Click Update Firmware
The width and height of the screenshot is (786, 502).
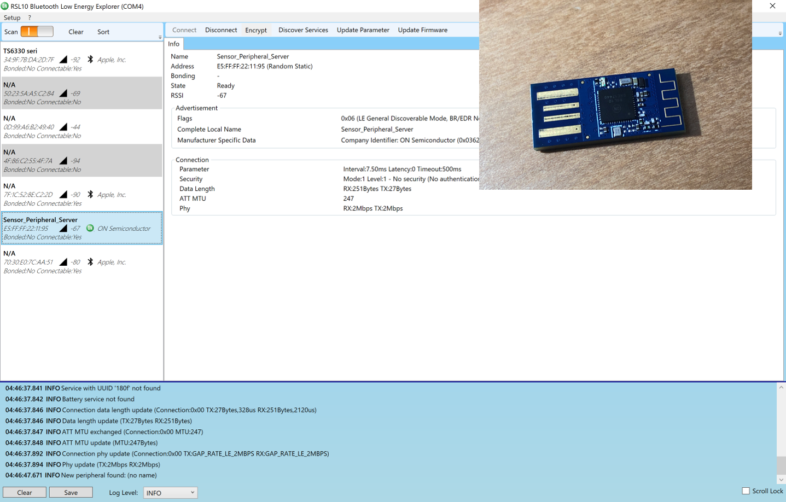tap(423, 30)
